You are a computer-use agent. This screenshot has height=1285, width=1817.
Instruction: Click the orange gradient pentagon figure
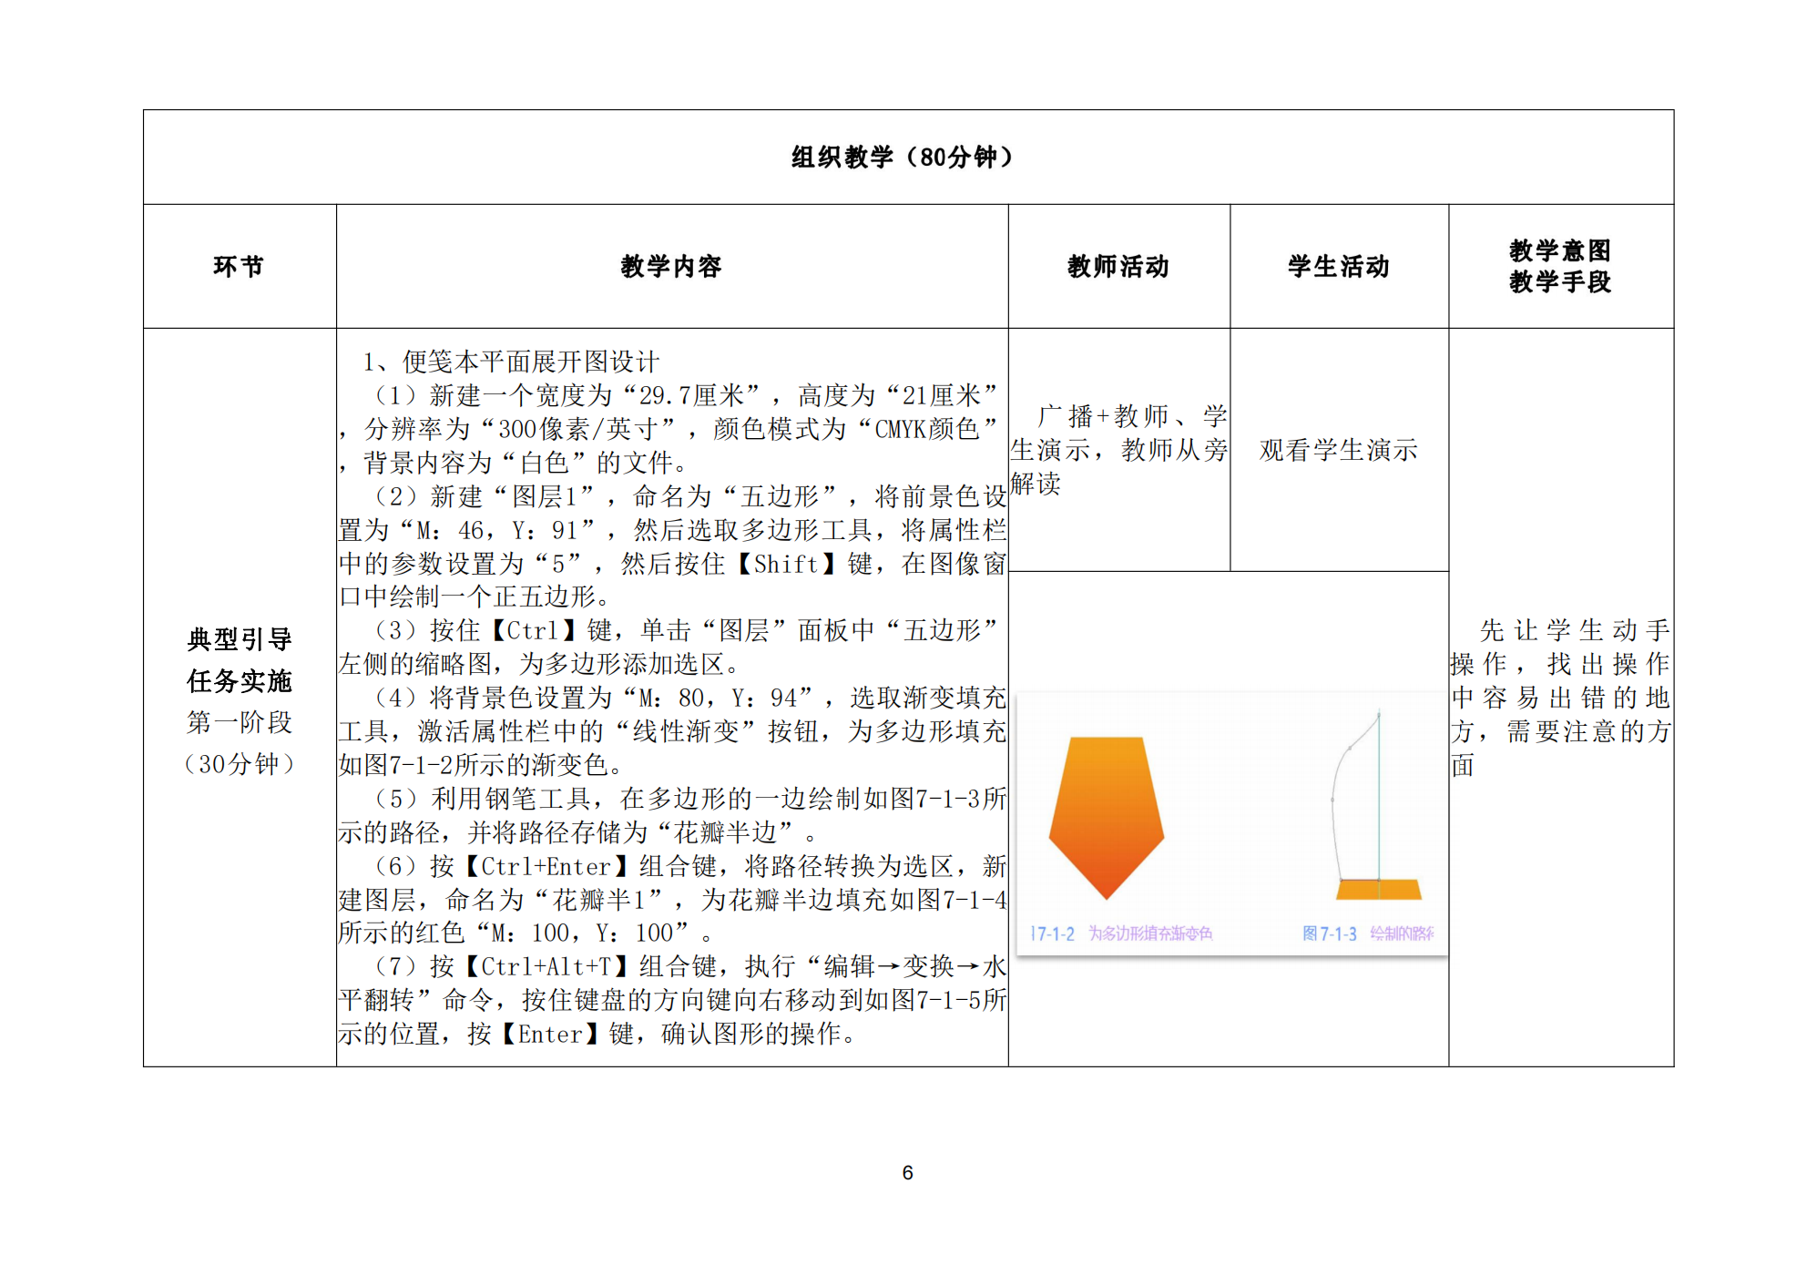[1107, 817]
